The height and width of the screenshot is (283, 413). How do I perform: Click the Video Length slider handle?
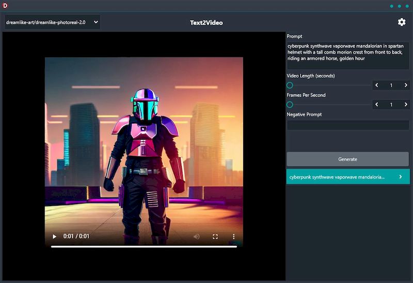coord(290,85)
